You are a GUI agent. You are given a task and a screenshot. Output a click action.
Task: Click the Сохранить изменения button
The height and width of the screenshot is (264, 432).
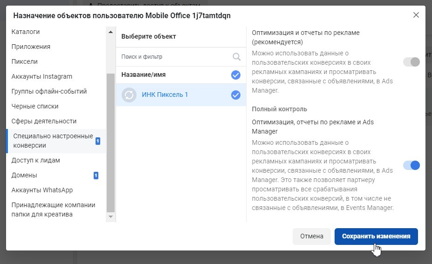tap(376, 236)
